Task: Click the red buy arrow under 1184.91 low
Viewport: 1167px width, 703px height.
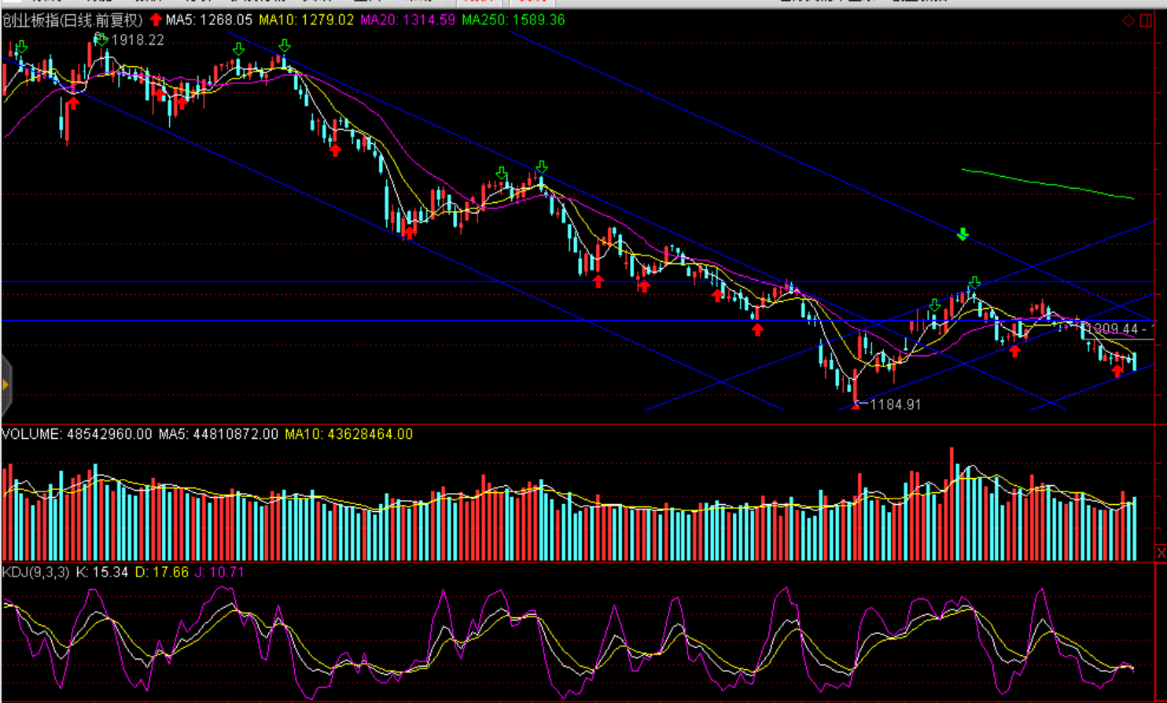Action: (x=856, y=406)
